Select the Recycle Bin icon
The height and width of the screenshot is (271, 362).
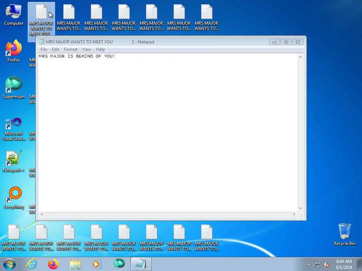344,234
